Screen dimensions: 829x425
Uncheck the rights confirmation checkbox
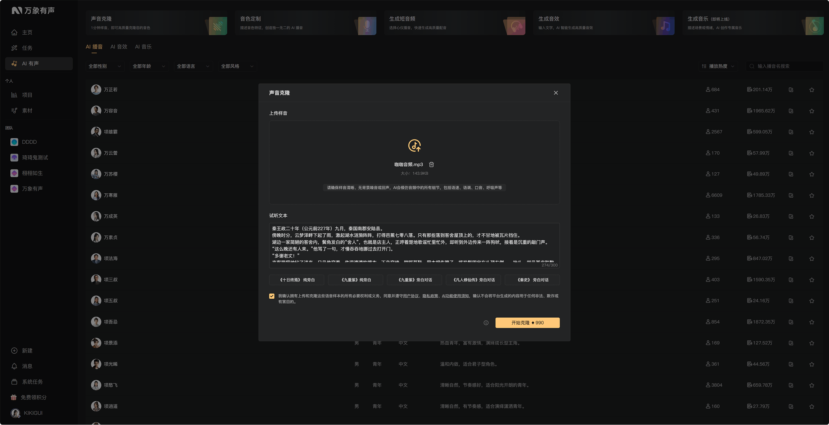(x=272, y=296)
